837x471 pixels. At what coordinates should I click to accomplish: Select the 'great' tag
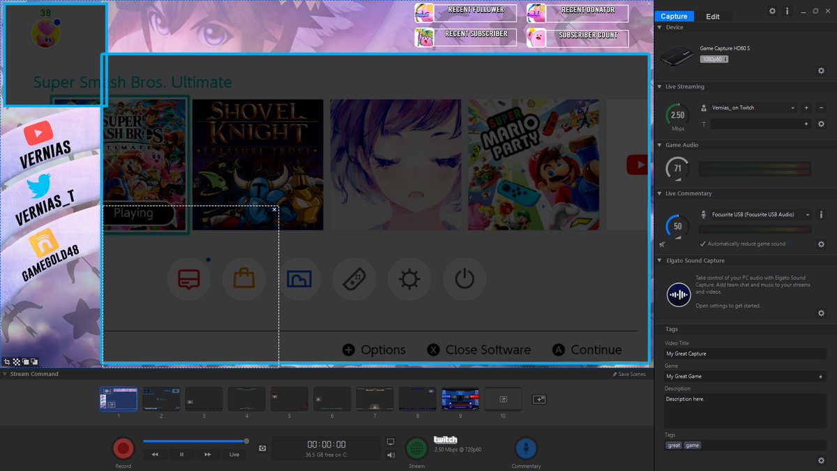click(x=674, y=445)
